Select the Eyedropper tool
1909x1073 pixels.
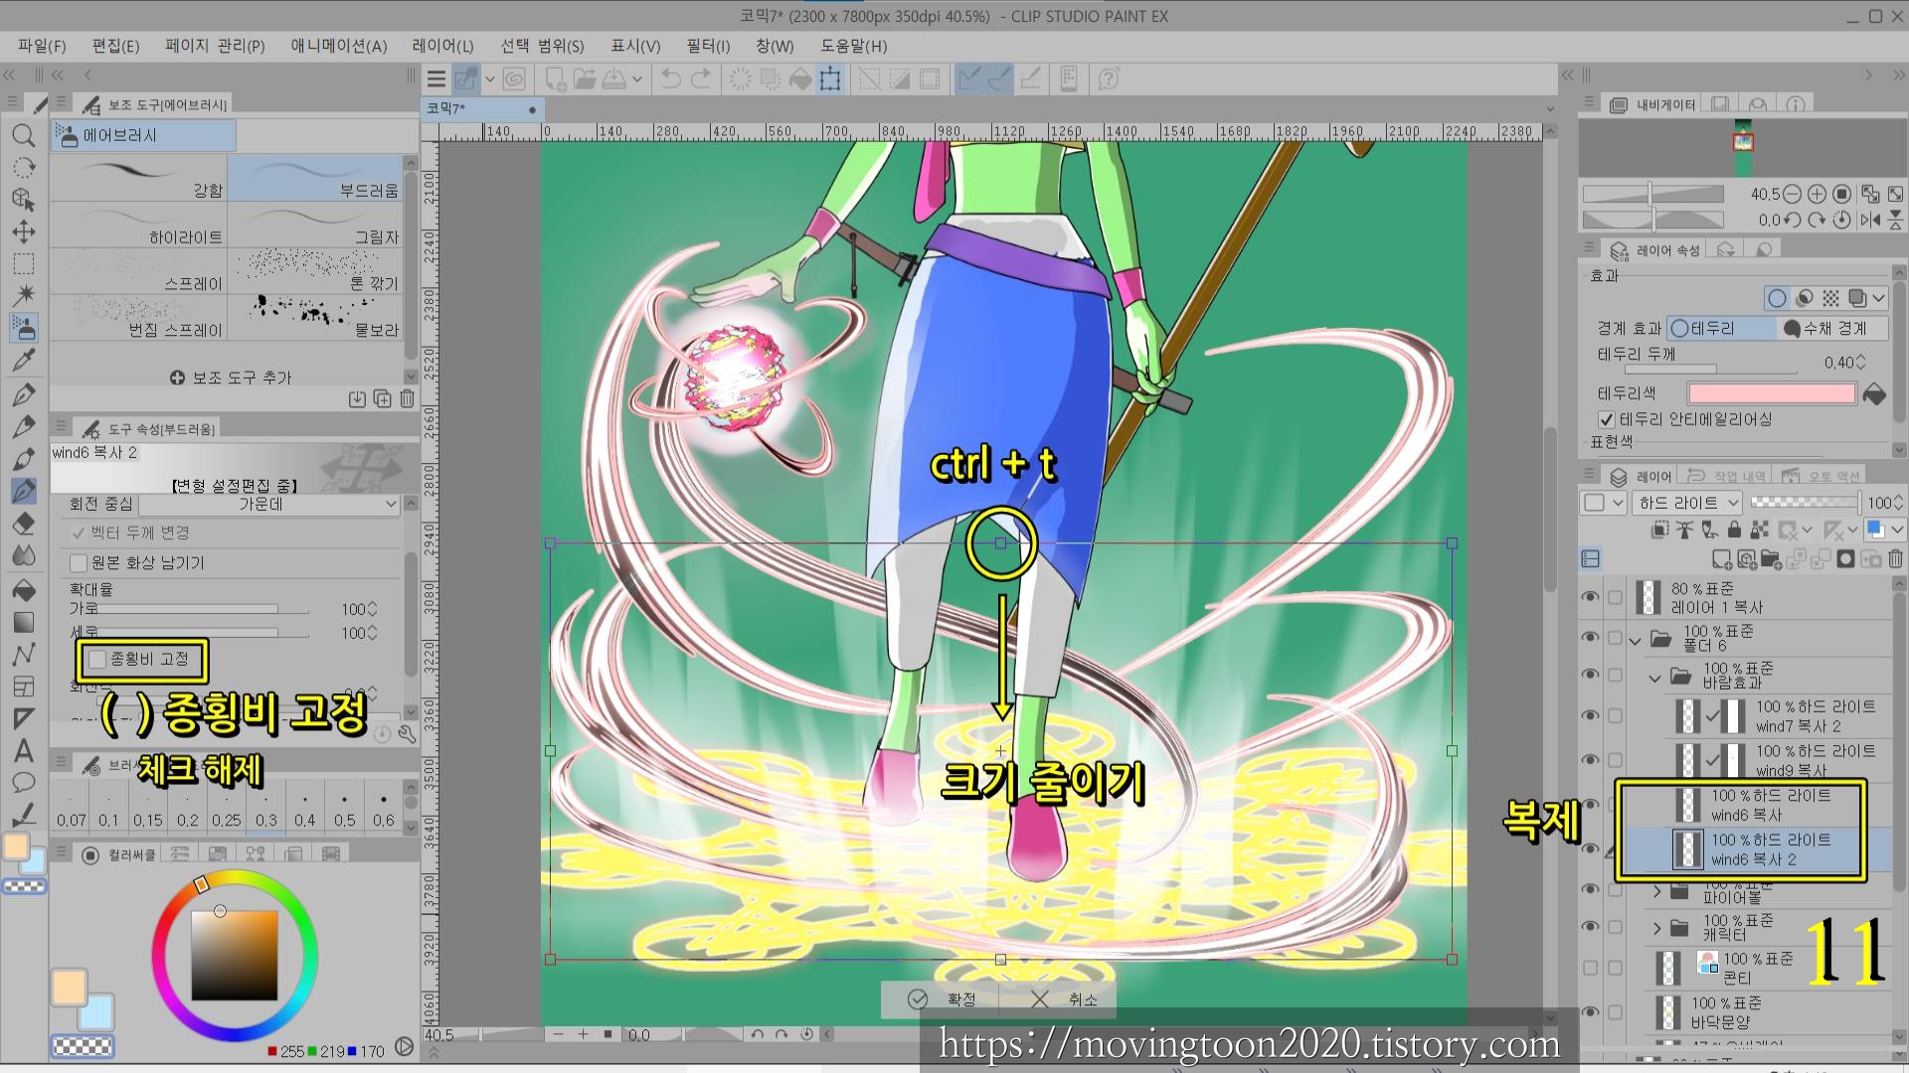(24, 361)
